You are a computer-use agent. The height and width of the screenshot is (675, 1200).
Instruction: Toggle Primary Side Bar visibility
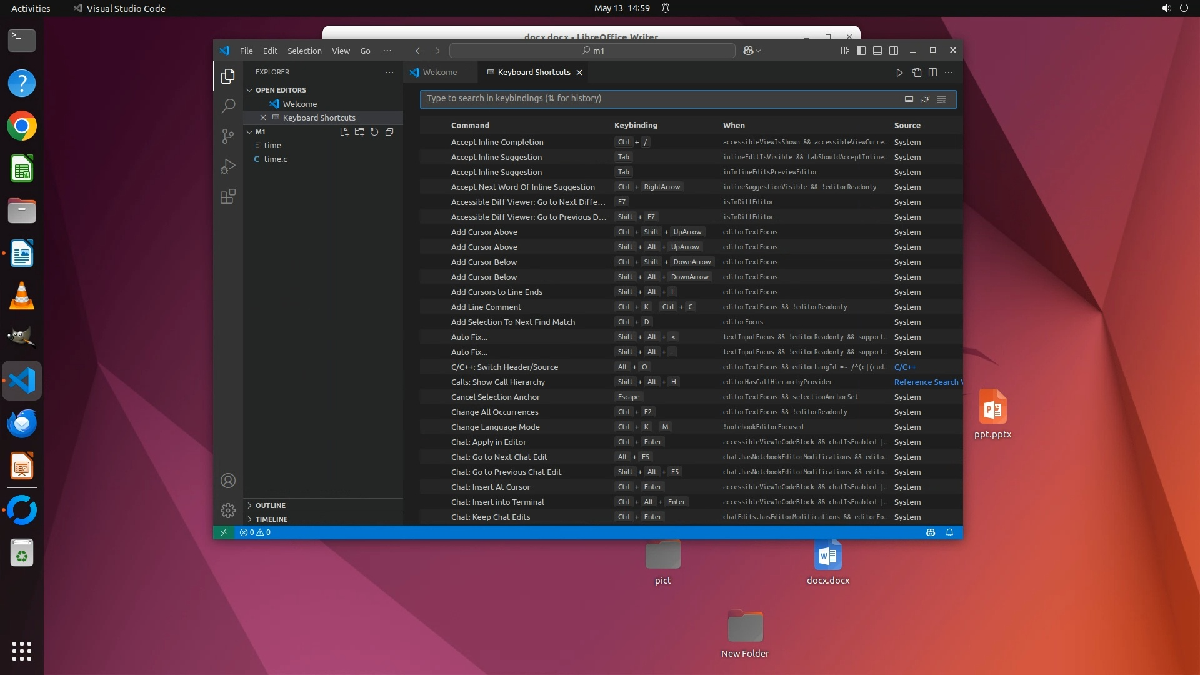pyautogui.click(x=861, y=51)
